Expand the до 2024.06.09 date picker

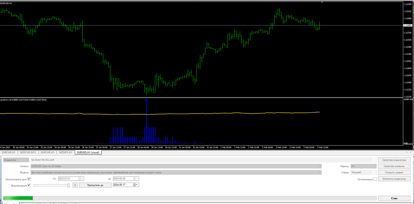(138, 179)
